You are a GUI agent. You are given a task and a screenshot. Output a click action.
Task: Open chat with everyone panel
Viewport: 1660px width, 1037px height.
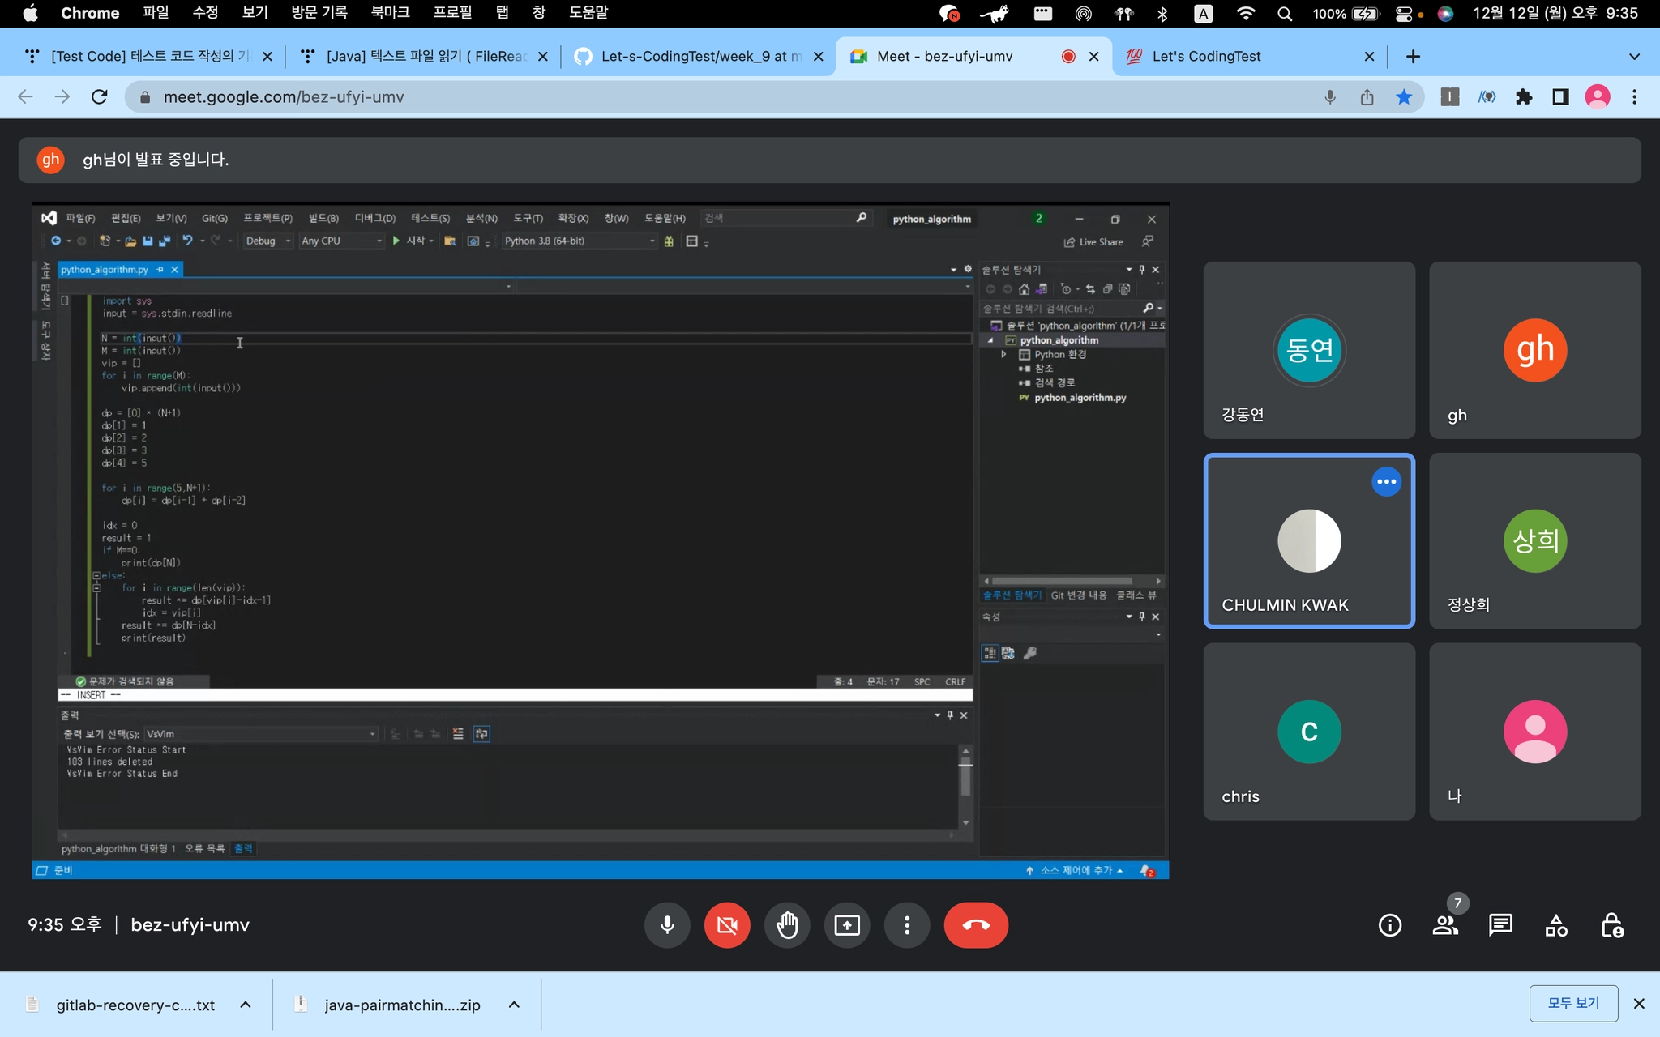pyautogui.click(x=1500, y=924)
